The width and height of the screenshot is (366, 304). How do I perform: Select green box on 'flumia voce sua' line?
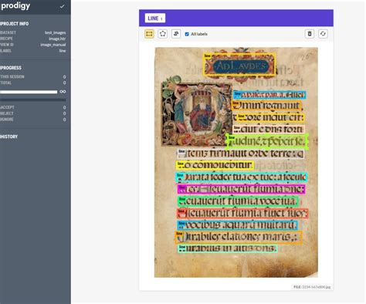[238, 201]
